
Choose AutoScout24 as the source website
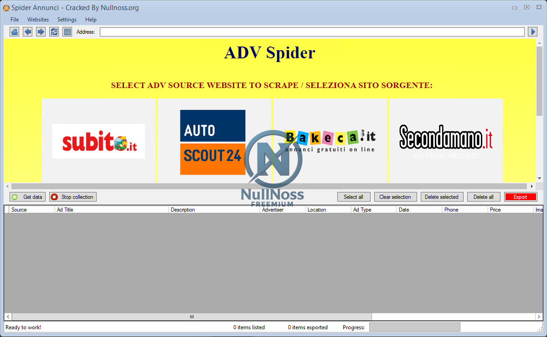(x=212, y=141)
